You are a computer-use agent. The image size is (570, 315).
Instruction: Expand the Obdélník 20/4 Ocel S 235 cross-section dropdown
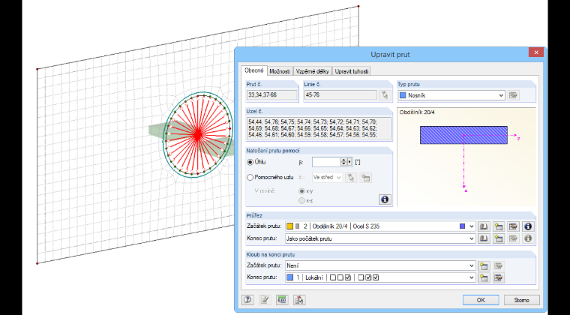pos(472,226)
